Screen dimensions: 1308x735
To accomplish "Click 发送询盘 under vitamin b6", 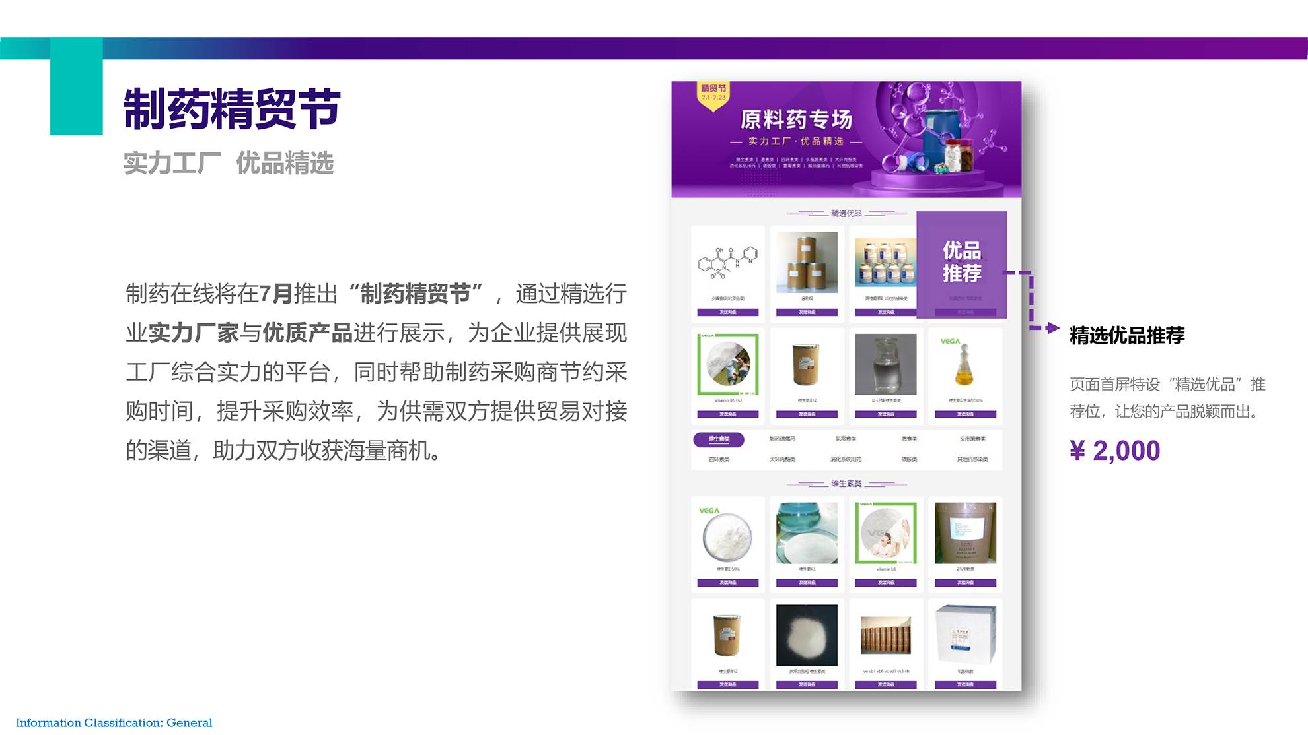I will (x=886, y=583).
